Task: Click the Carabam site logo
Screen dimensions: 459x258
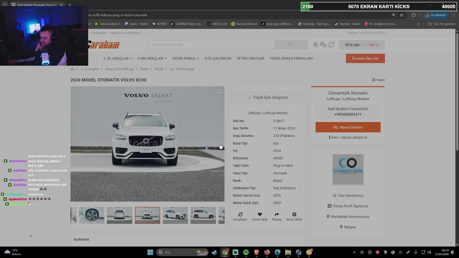Action: tap(104, 45)
